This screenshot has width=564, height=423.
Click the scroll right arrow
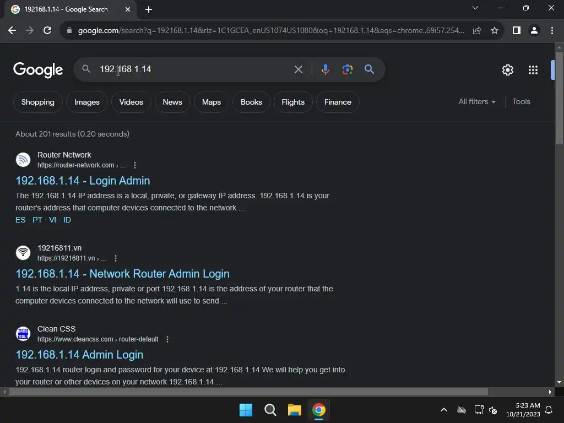(550, 392)
